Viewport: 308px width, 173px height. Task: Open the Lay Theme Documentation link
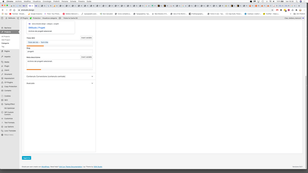71,167
